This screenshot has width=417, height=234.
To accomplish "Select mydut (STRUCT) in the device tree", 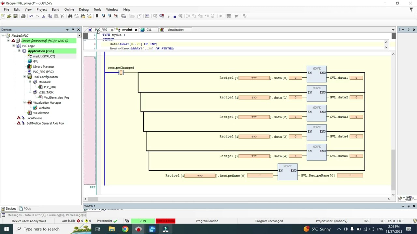I will 44,56.
